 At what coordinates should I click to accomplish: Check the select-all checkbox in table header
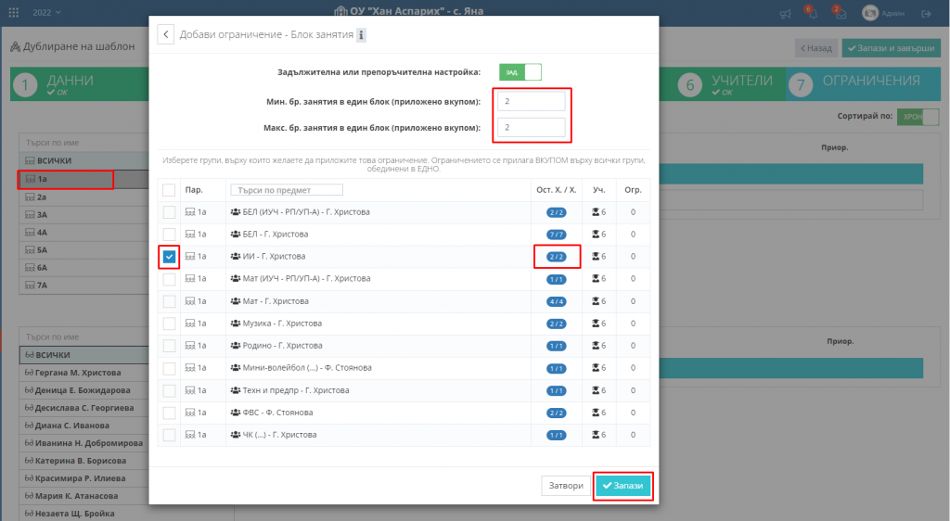pos(169,190)
